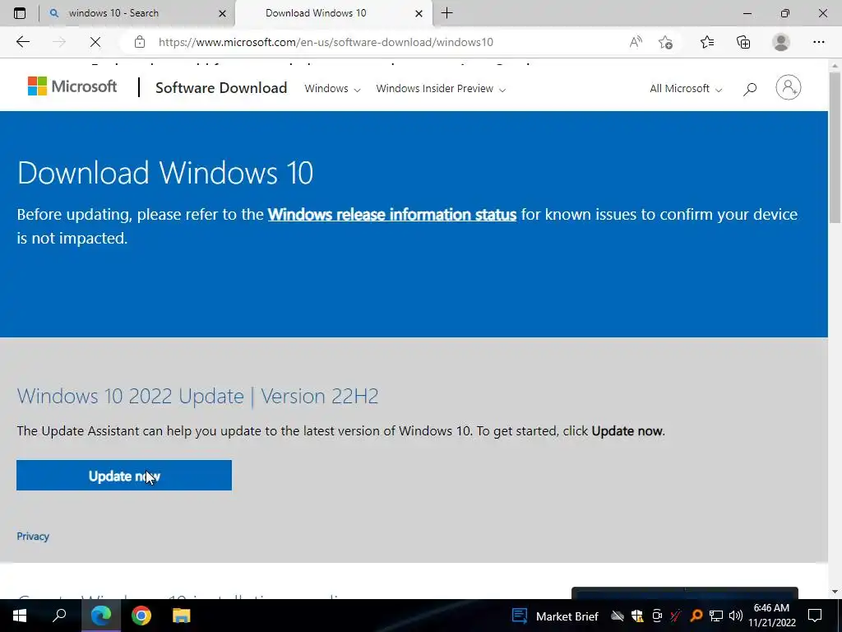The height and width of the screenshot is (632, 842).
Task: Open the Favorites list
Action: click(x=707, y=42)
